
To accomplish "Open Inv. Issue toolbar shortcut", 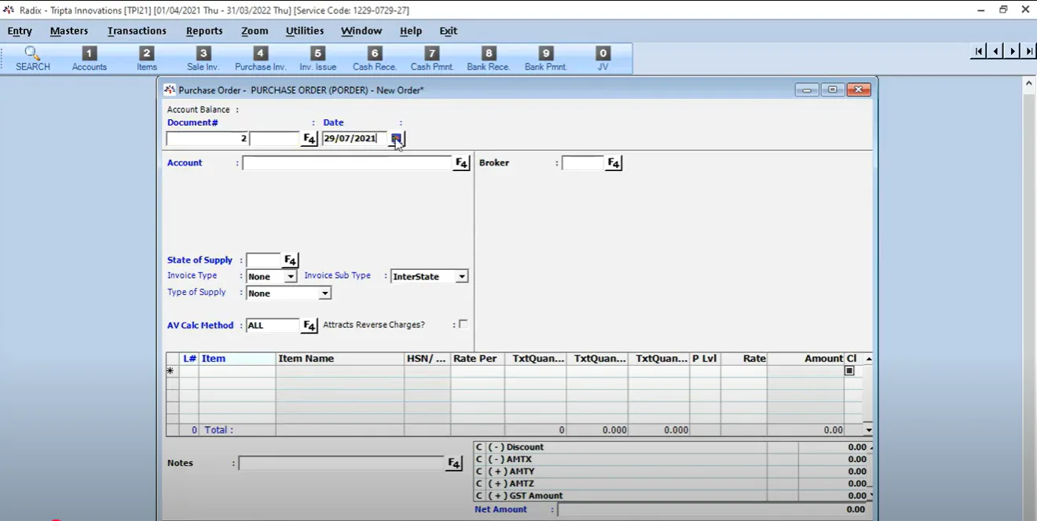I will 318,59.
